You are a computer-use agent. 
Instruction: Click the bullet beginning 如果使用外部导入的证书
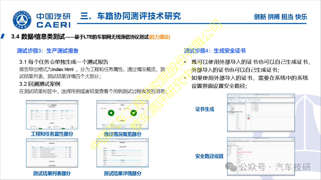point(250,82)
